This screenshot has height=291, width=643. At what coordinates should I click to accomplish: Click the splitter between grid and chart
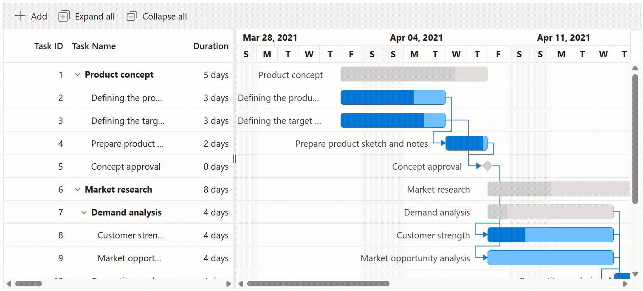tap(234, 159)
